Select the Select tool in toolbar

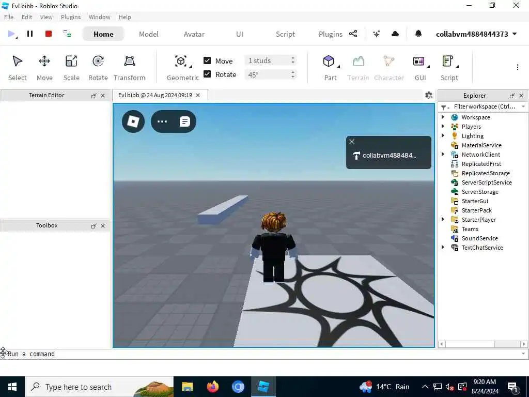17,68
